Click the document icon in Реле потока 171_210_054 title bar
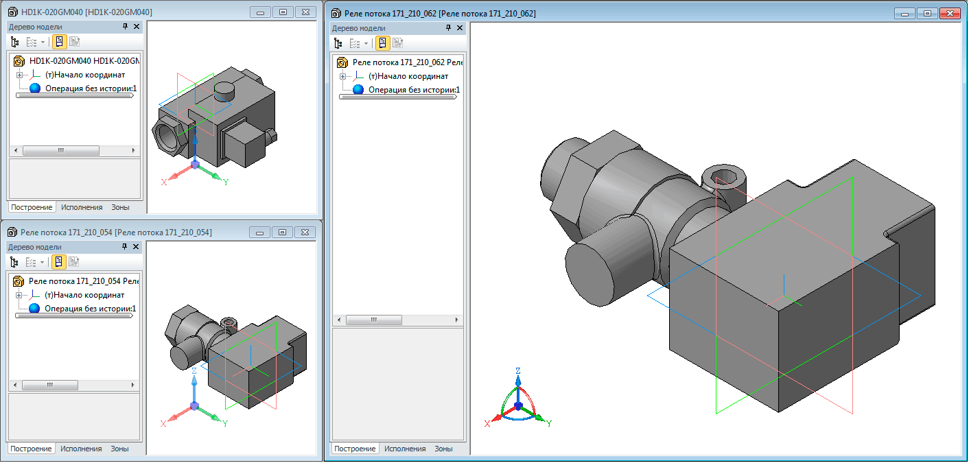Viewport: 969px width, 463px height. (13, 233)
